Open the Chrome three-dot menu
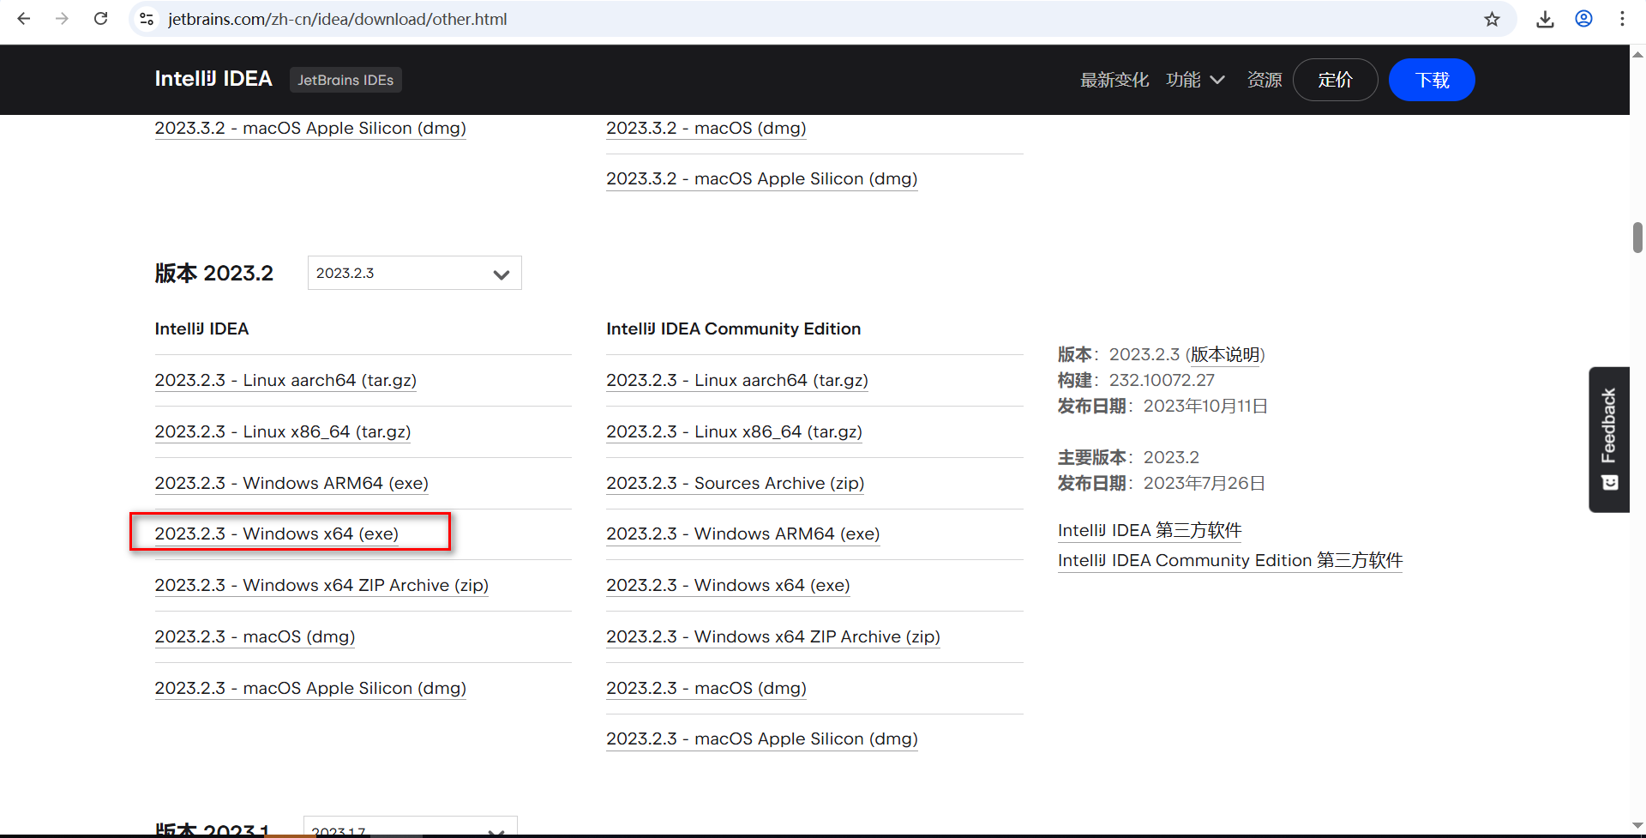This screenshot has height=838, width=1646. pos(1622,19)
